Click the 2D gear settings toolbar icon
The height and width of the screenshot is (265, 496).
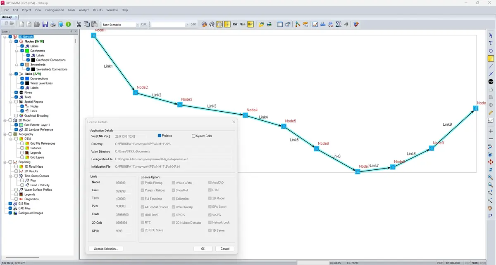click(x=212, y=24)
